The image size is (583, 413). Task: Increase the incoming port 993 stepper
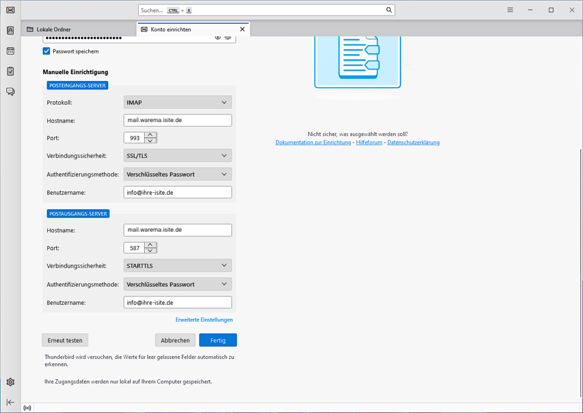point(150,135)
